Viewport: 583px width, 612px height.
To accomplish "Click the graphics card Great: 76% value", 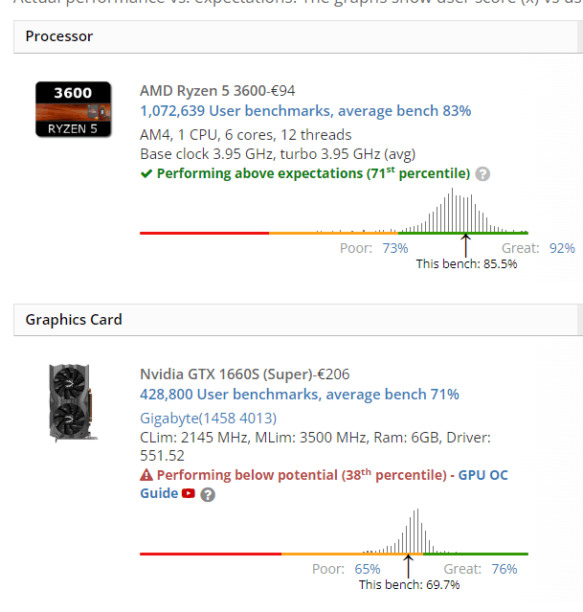I will click(504, 569).
